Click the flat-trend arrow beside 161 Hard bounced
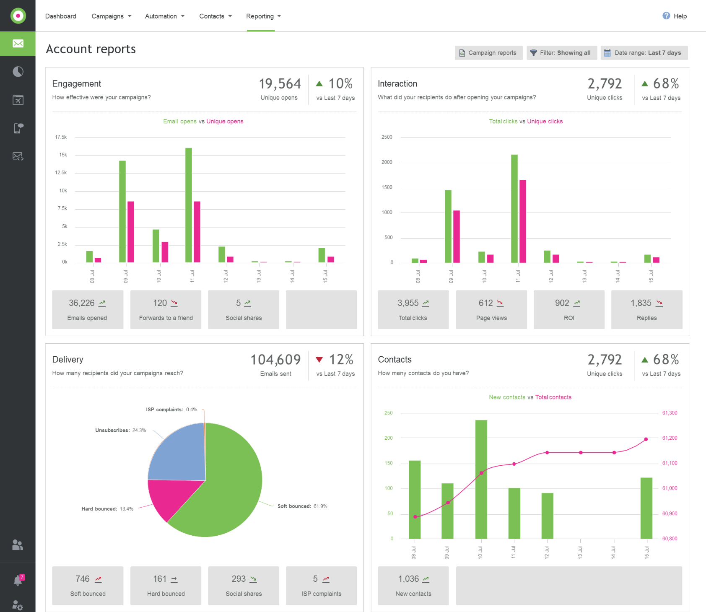Image resolution: width=706 pixels, height=612 pixels. pos(174,579)
